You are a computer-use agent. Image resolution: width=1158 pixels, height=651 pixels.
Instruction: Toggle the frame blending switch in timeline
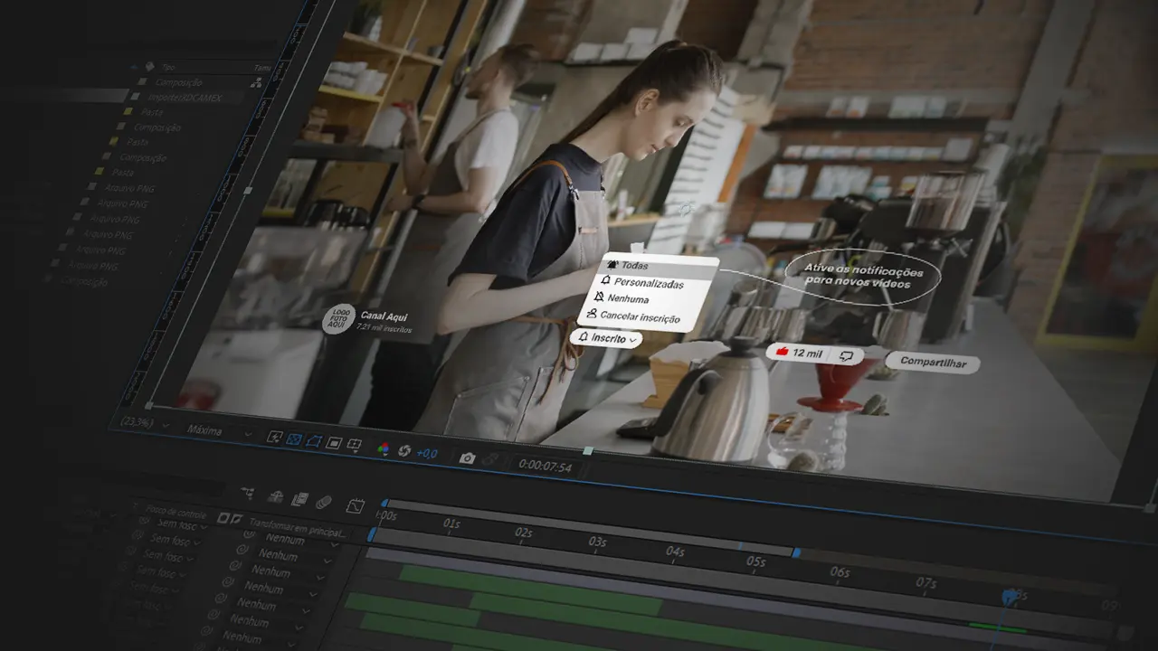point(299,499)
